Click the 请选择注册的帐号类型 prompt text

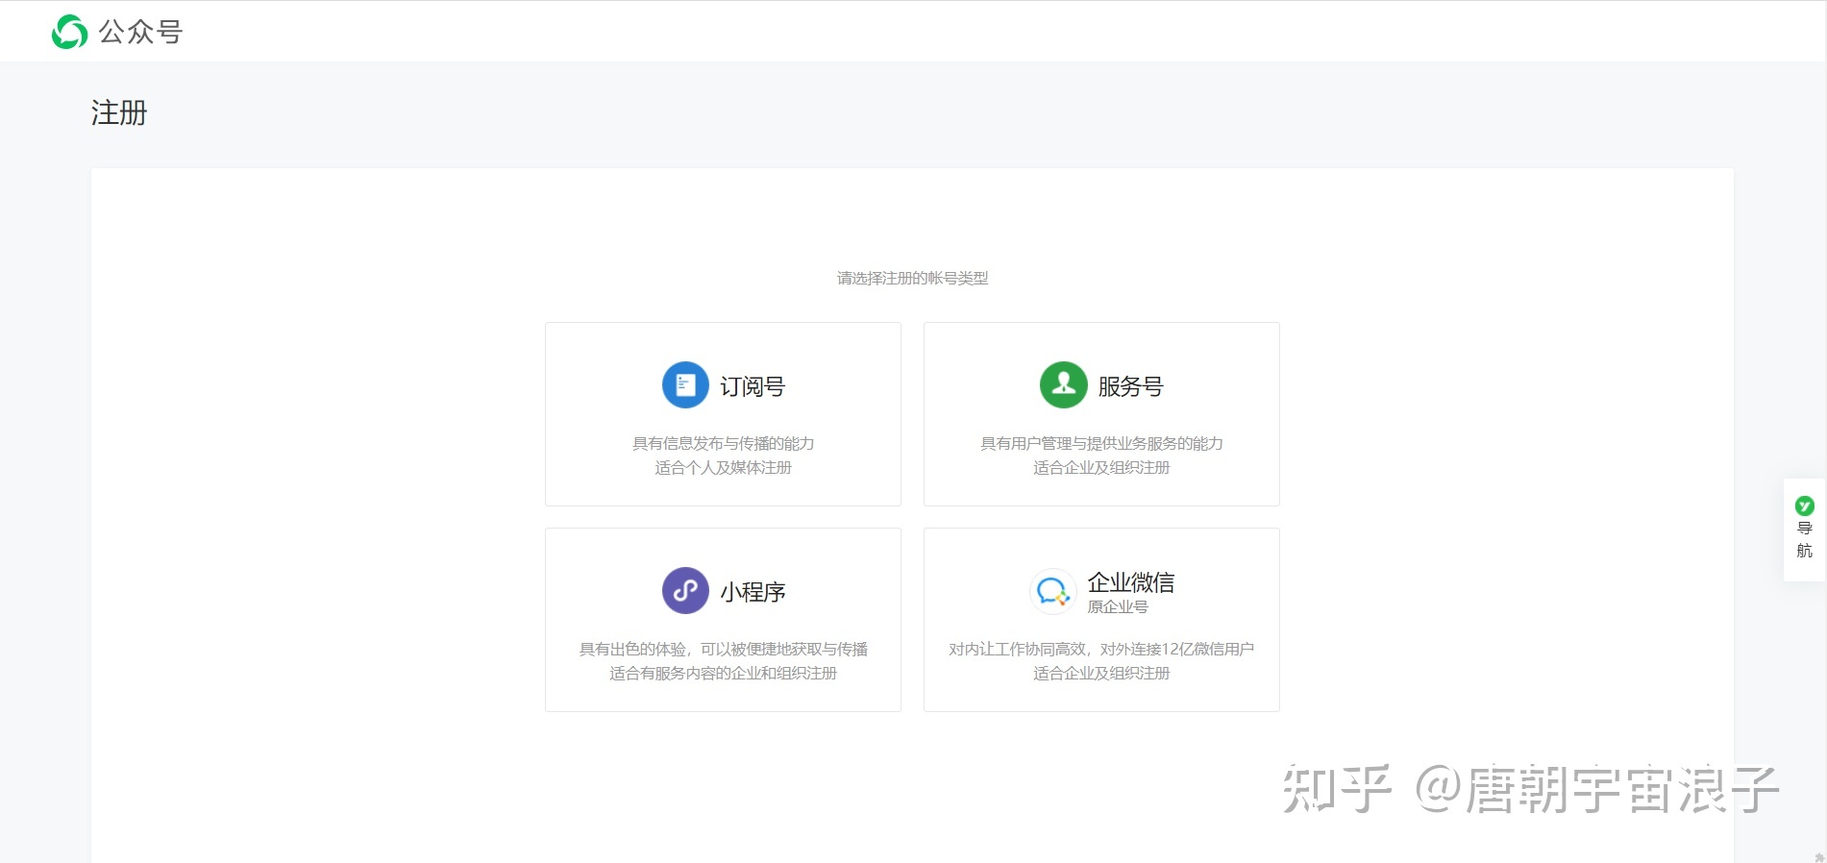tap(912, 278)
